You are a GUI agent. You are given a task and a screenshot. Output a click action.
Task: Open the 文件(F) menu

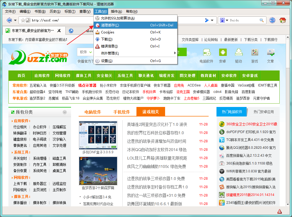click(x=10, y=12)
